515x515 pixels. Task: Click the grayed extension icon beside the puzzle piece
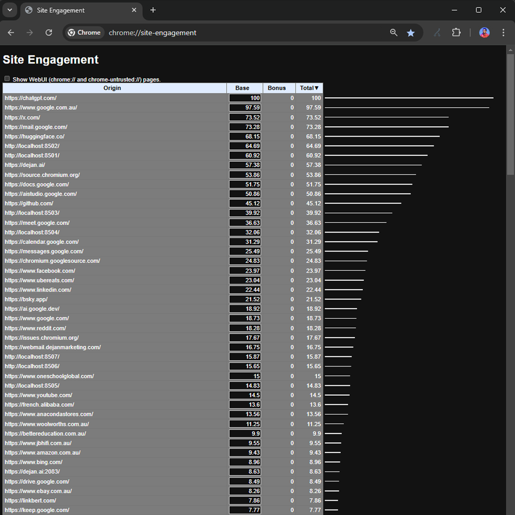pyautogui.click(x=437, y=33)
